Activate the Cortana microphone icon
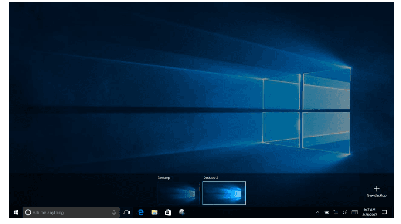 [114, 212]
